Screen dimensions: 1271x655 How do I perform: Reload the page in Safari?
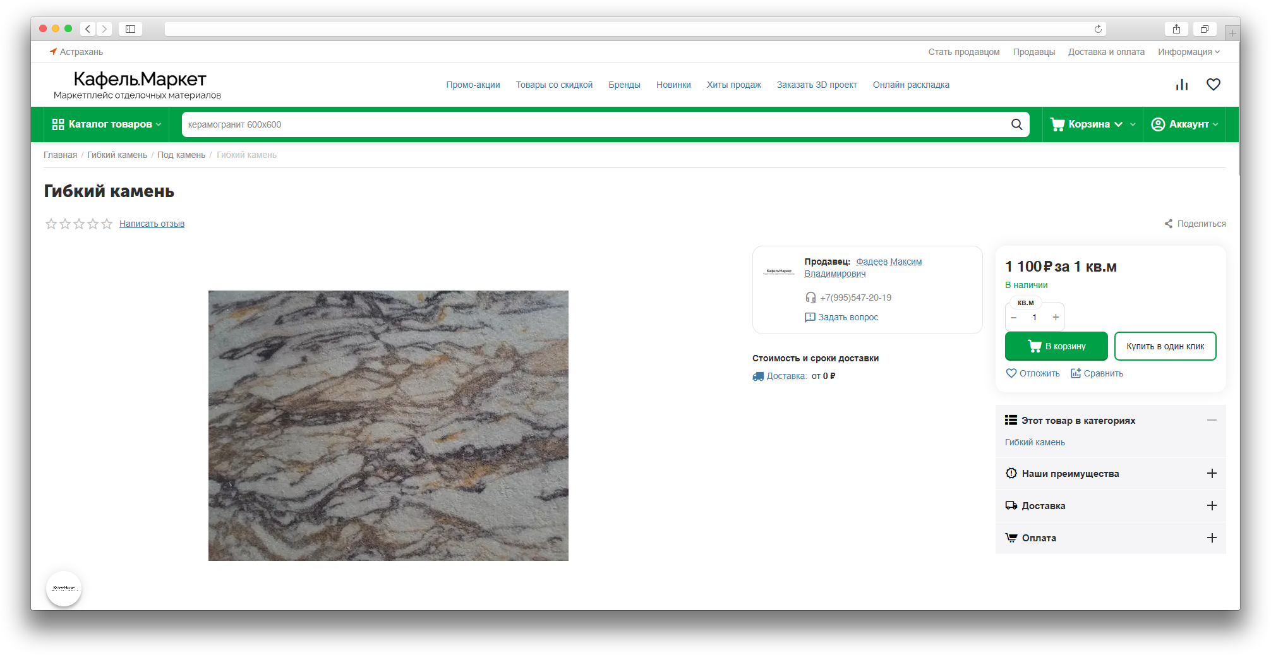click(1098, 29)
